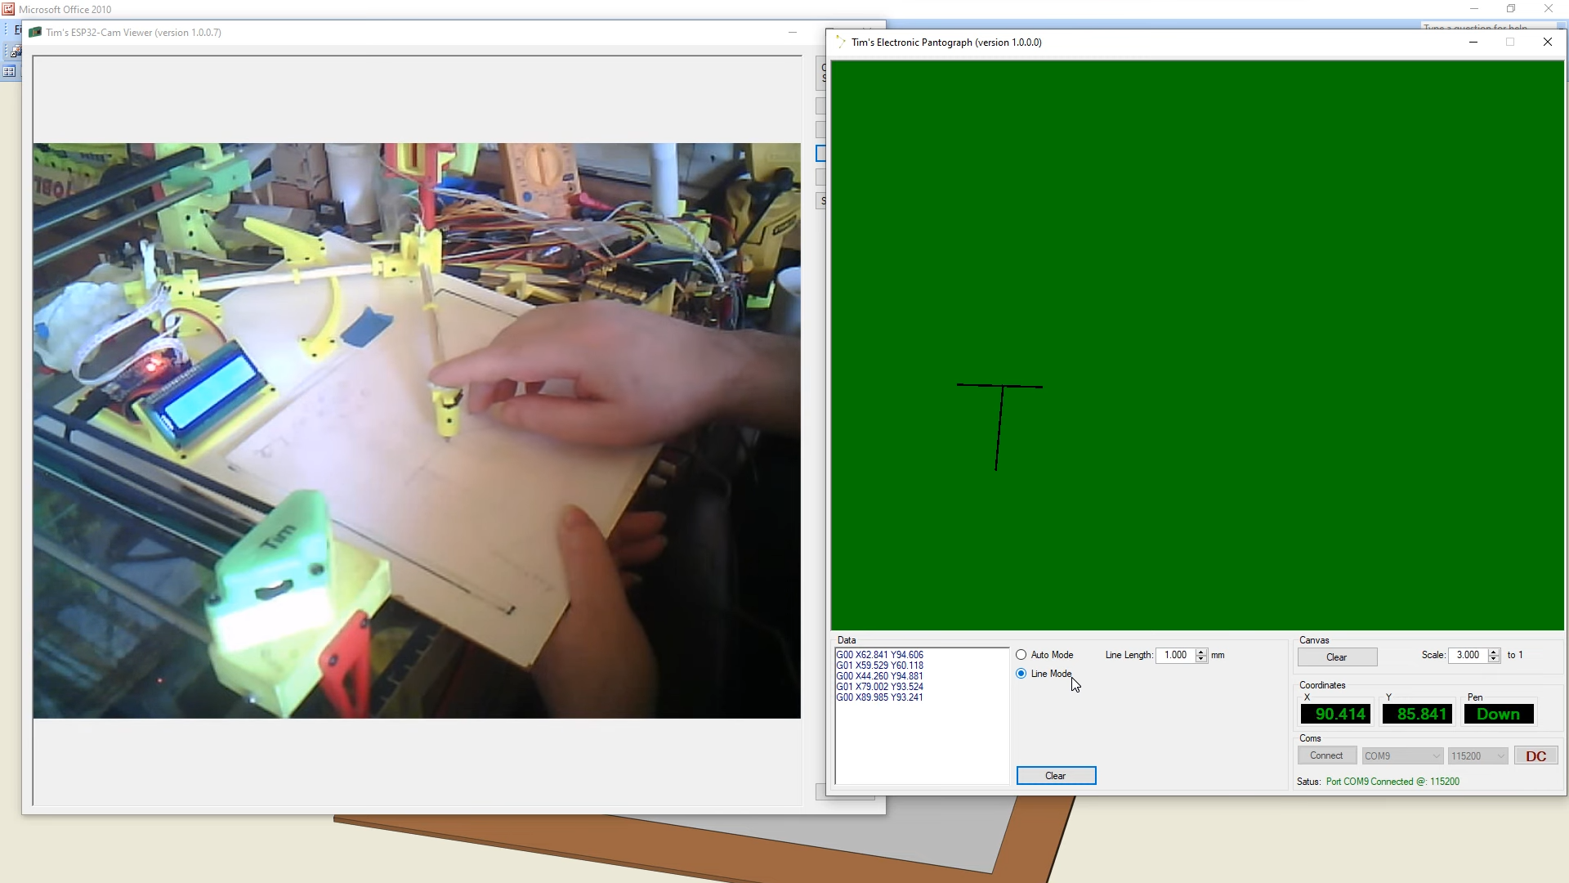Viewport: 1569px width, 883px height.
Task: Clear the G-code Data list
Action: [x=1056, y=776]
